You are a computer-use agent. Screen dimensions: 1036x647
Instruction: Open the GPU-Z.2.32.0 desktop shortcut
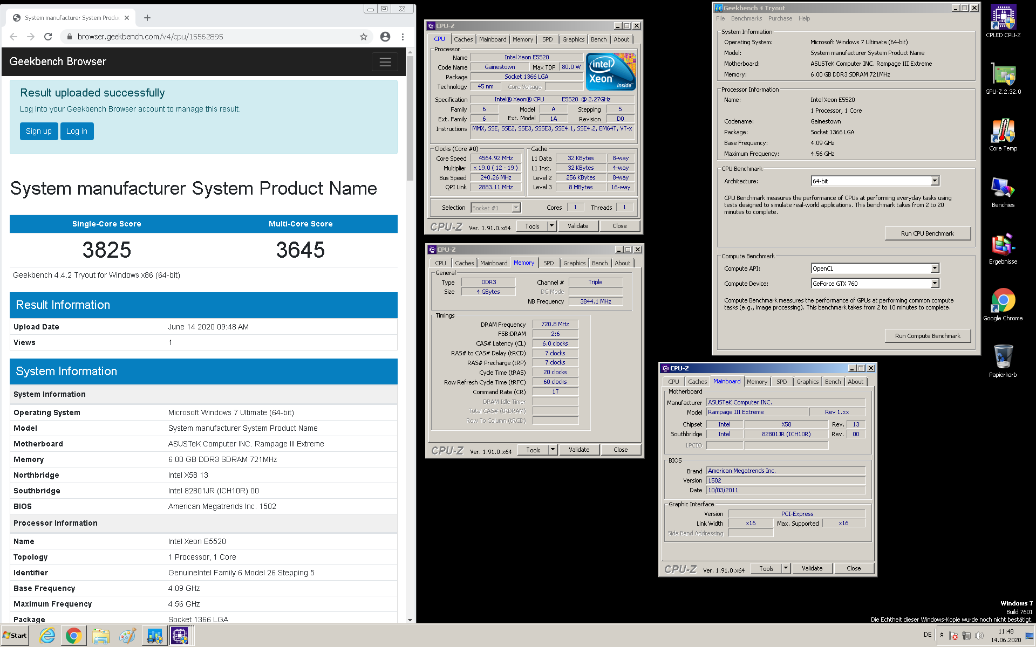[x=1003, y=79]
